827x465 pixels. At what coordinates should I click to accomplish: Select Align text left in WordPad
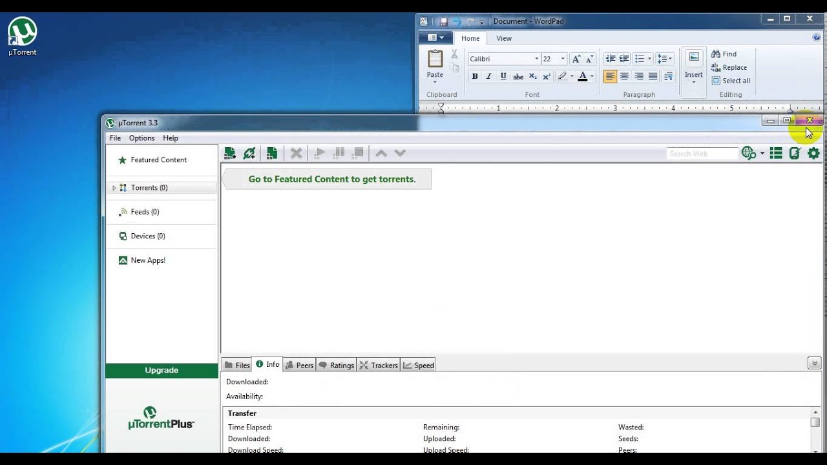click(x=610, y=76)
